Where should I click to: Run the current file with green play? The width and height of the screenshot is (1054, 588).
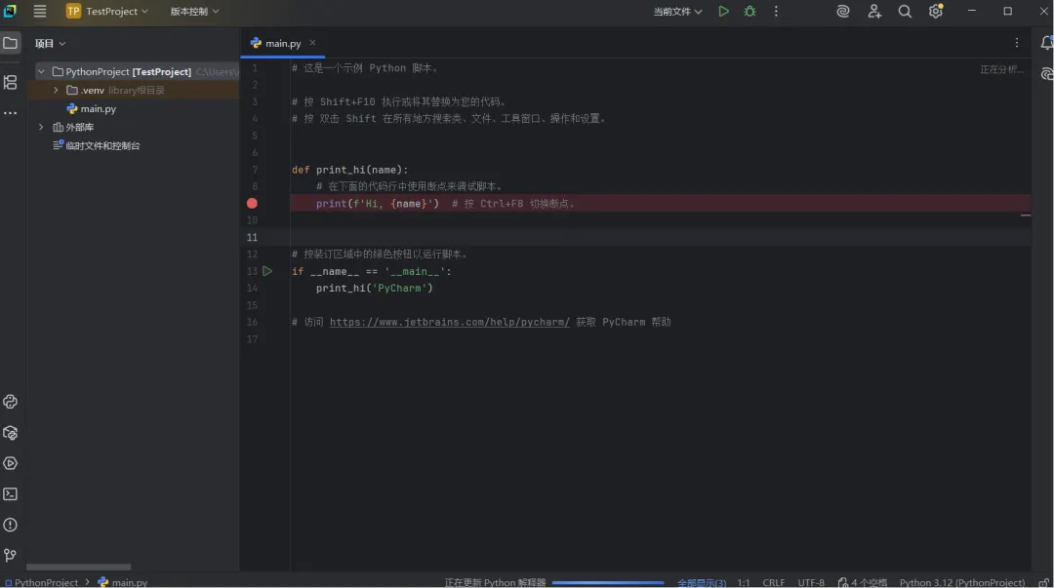pyautogui.click(x=723, y=12)
